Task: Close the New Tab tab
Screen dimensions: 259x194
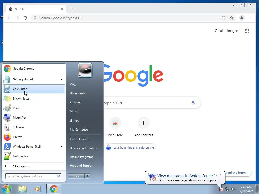Action: 62,9
